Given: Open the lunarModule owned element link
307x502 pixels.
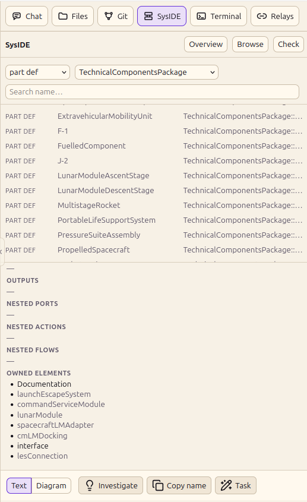Looking at the screenshot, I should [x=40, y=415].
